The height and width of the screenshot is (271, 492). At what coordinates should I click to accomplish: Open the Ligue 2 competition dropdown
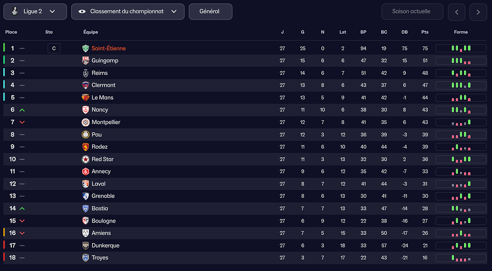coord(35,11)
